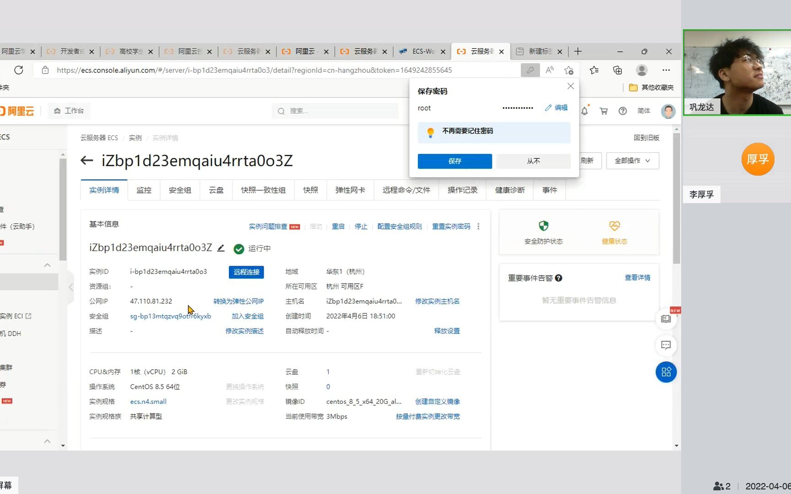Open the 事件 tab
The height and width of the screenshot is (494, 791).
click(x=550, y=190)
